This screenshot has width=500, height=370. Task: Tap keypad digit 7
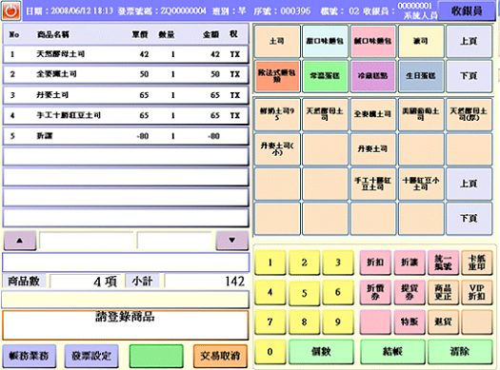coord(270,321)
